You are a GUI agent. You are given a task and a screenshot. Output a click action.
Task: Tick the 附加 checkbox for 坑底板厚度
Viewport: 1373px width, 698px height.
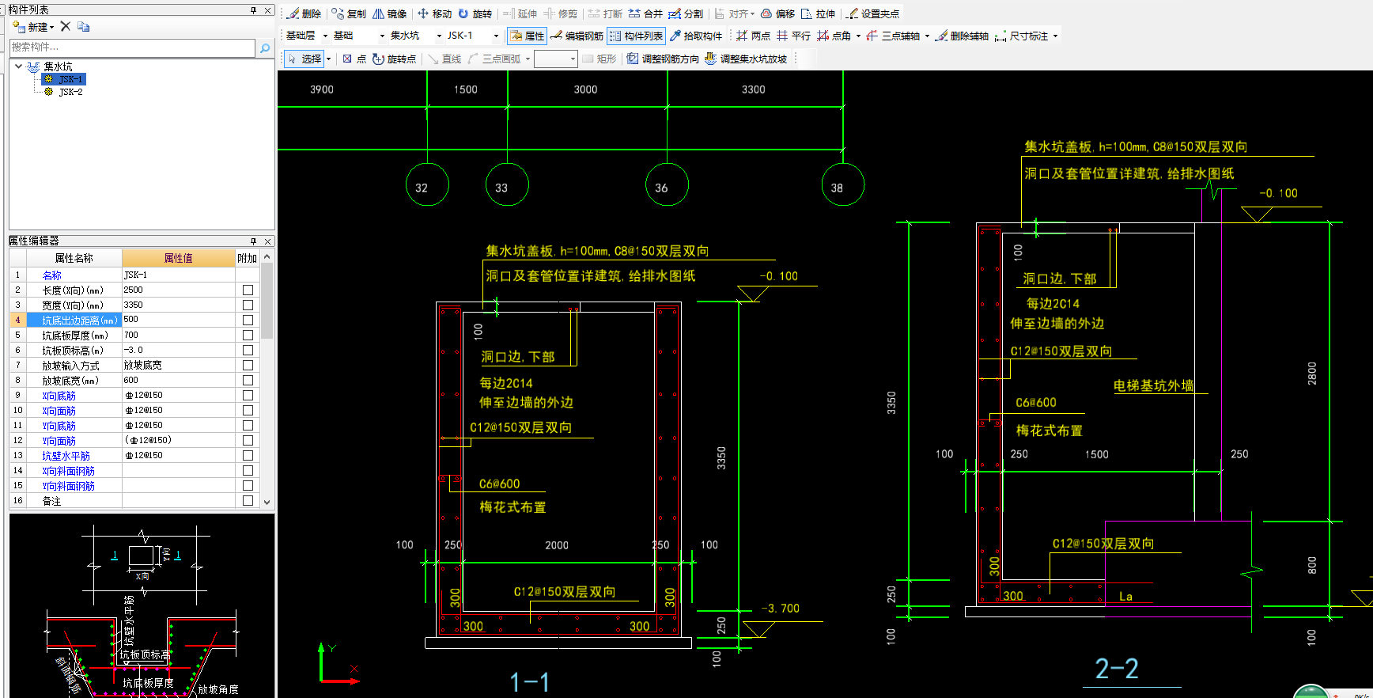click(x=248, y=336)
